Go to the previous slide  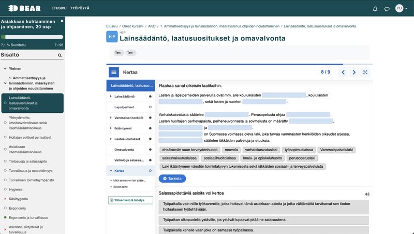pyautogui.click(x=343, y=72)
